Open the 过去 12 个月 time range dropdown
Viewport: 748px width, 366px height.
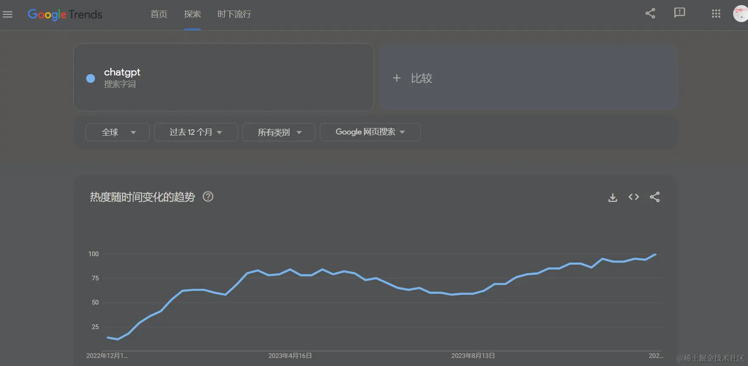tap(195, 132)
